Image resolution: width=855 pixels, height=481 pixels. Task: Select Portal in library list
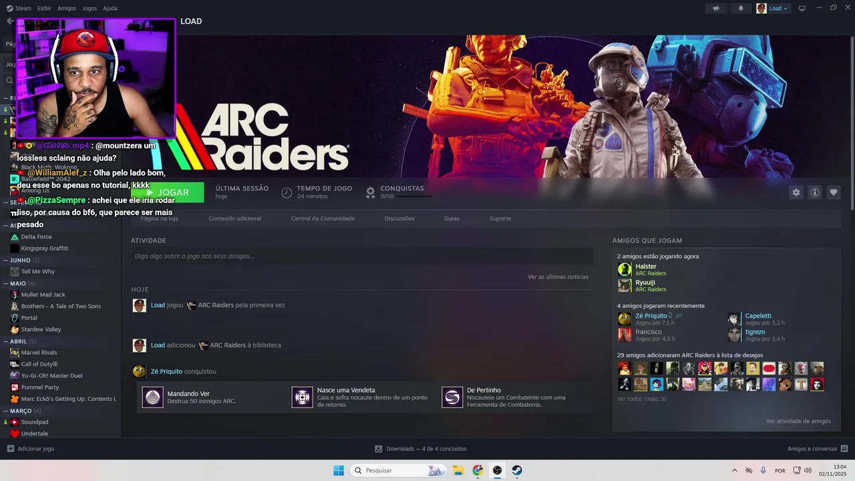[x=29, y=318]
